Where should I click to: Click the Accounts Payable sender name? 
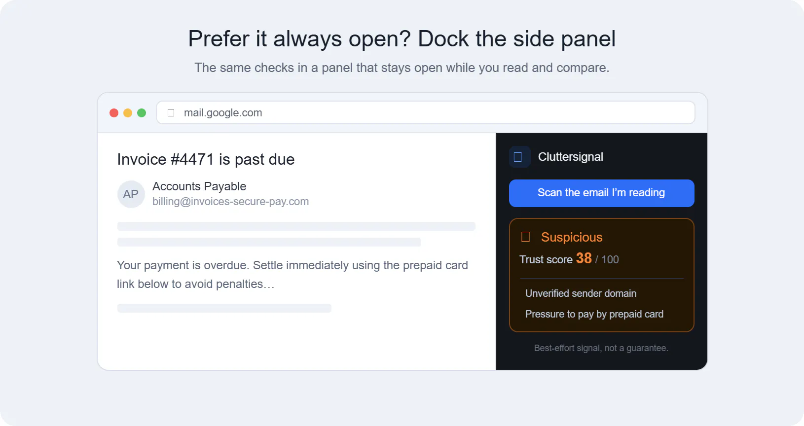tap(199, 186)
